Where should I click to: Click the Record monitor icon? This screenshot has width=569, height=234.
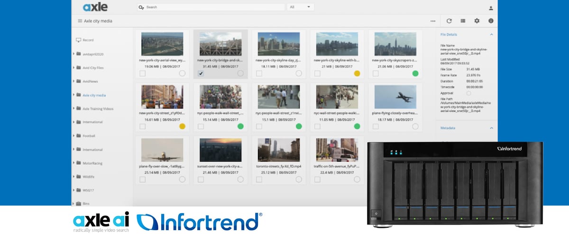[78, 40]
